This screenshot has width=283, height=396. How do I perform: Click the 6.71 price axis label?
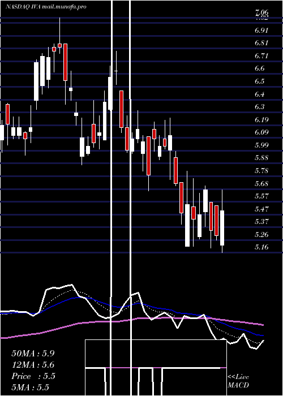[261, 56]
